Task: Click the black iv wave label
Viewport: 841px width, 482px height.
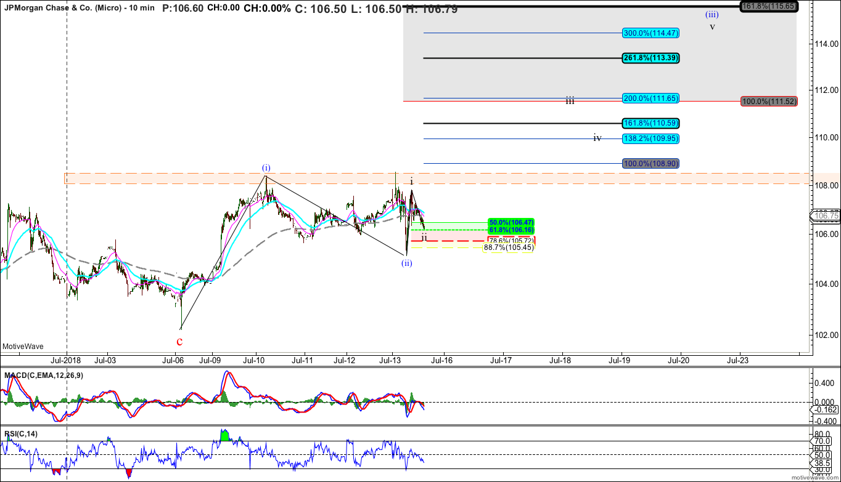Action: point(597,139)
